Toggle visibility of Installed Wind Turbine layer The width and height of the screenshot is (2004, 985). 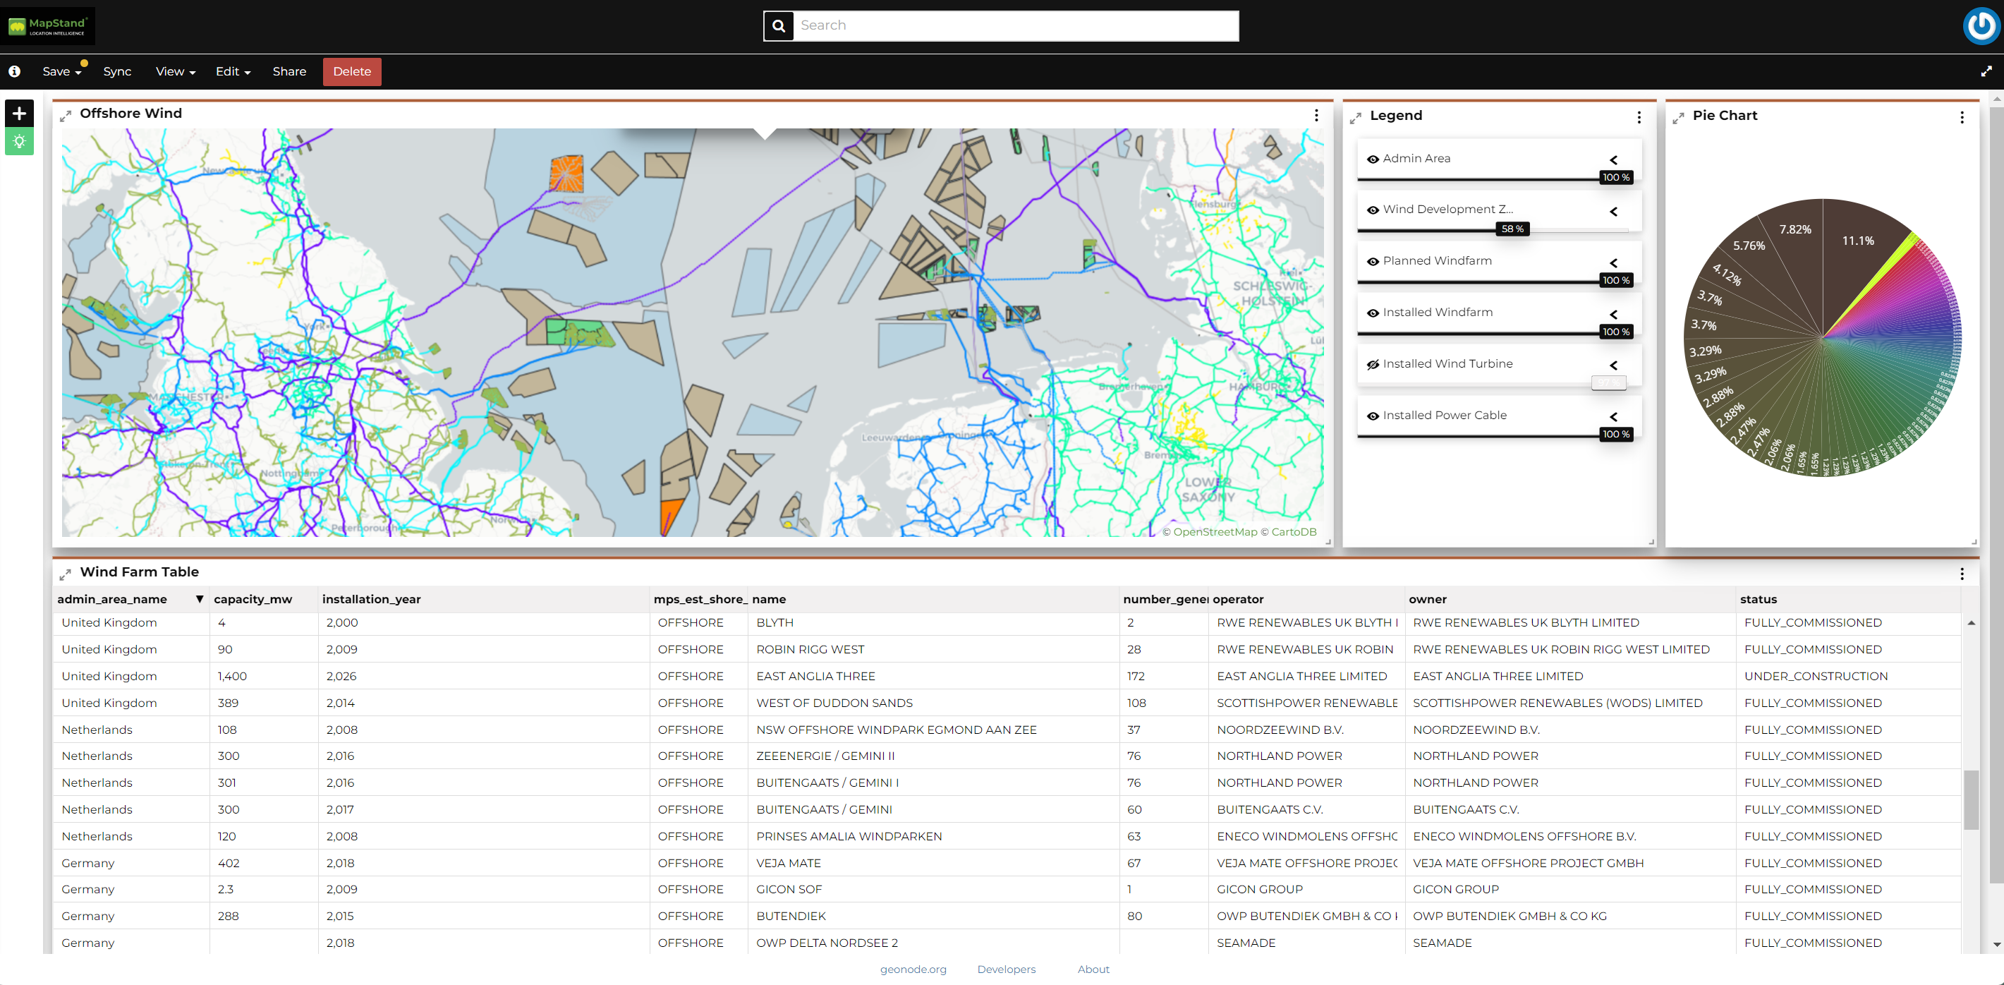(1373, 365)
